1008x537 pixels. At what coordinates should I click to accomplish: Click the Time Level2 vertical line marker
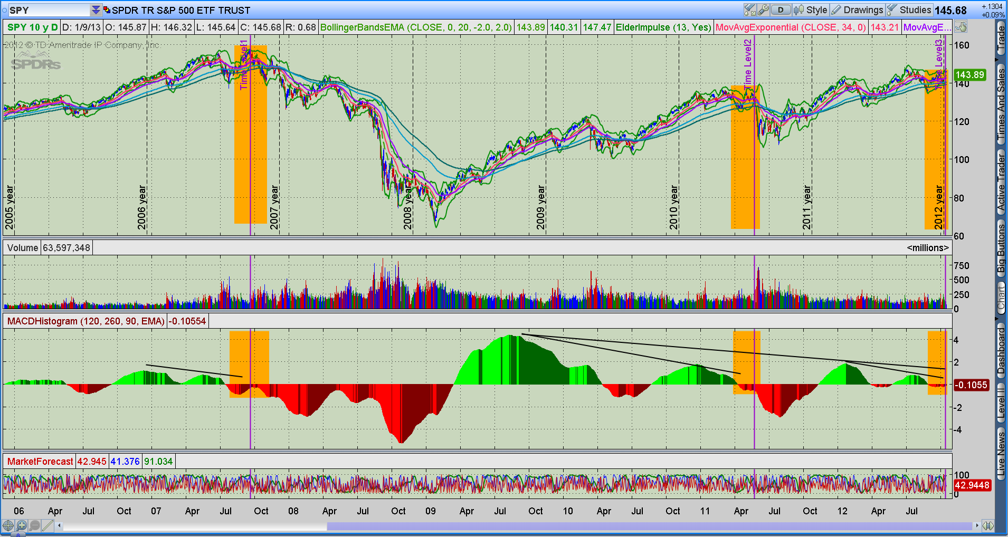748,64
